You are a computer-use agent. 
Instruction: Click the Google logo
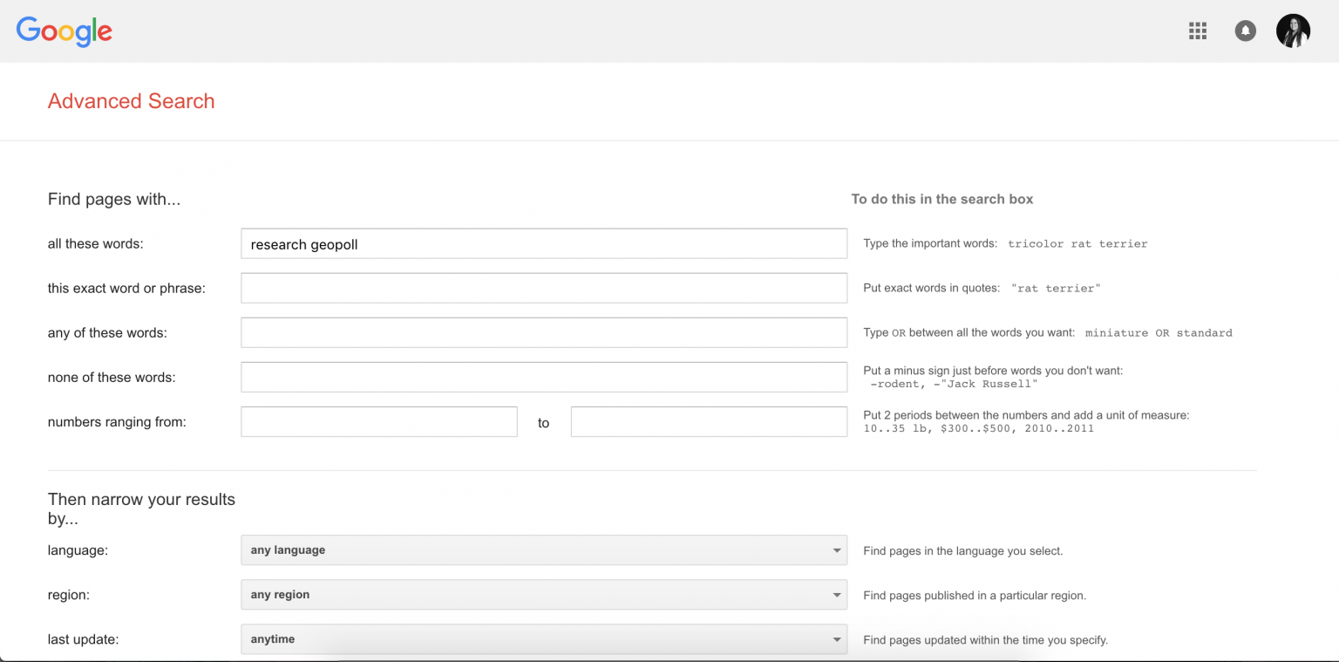coord(65,31)
